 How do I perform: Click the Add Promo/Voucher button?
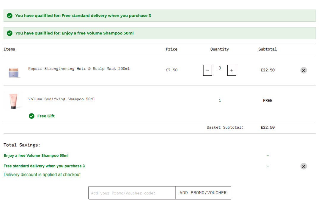203,193
